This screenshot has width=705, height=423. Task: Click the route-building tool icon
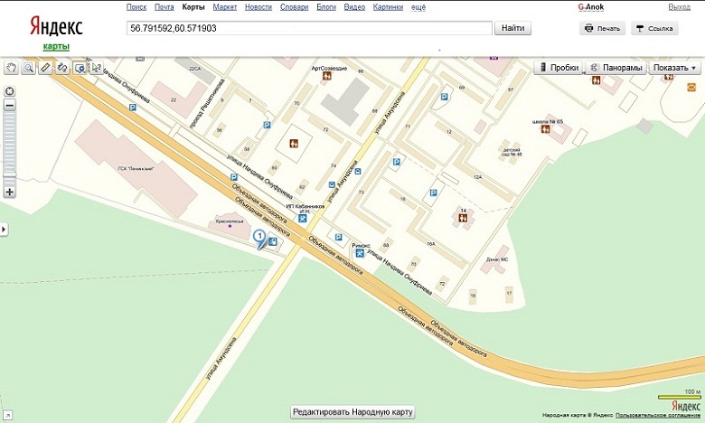point(62,67)
